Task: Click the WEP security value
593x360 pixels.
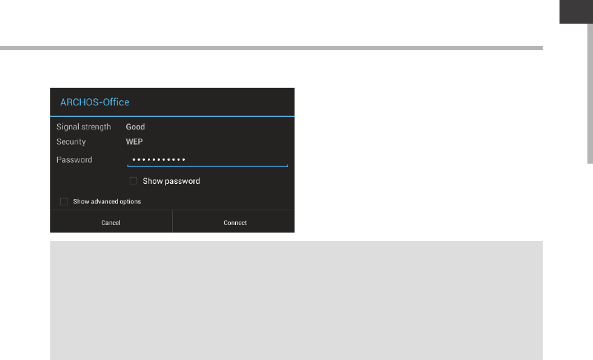Action: click(x=134, y=142)
